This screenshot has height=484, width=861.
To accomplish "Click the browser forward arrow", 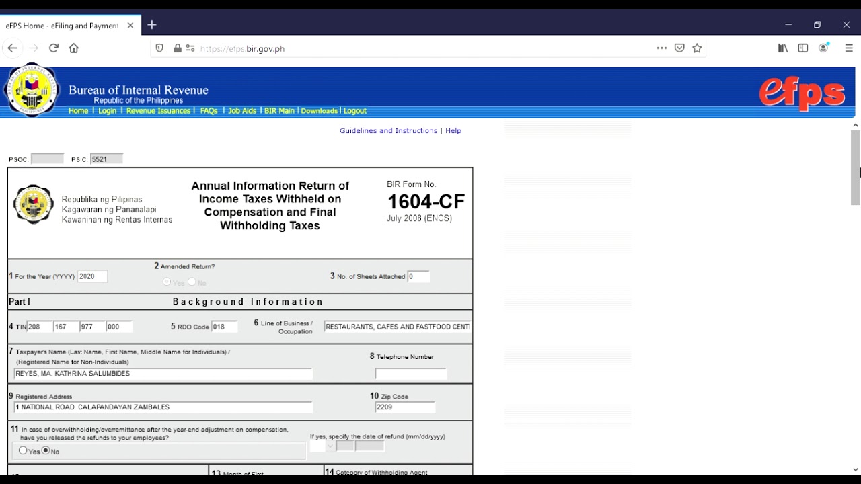I will 33,48.
